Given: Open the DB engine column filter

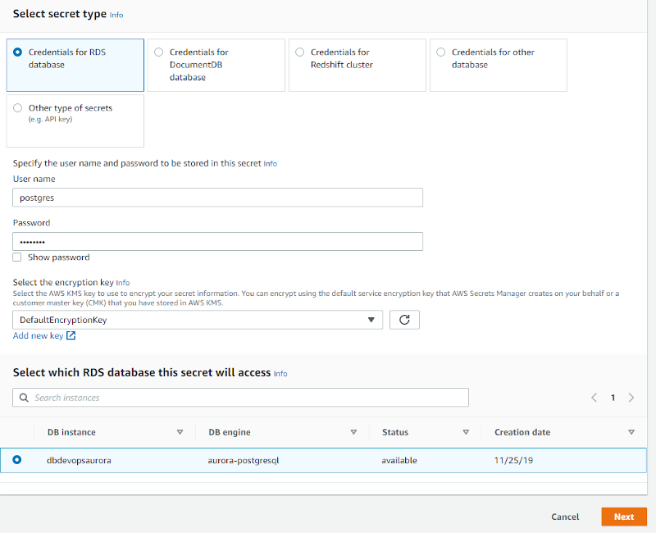Looking at the screenshot, I should click(x=353, y=432).
